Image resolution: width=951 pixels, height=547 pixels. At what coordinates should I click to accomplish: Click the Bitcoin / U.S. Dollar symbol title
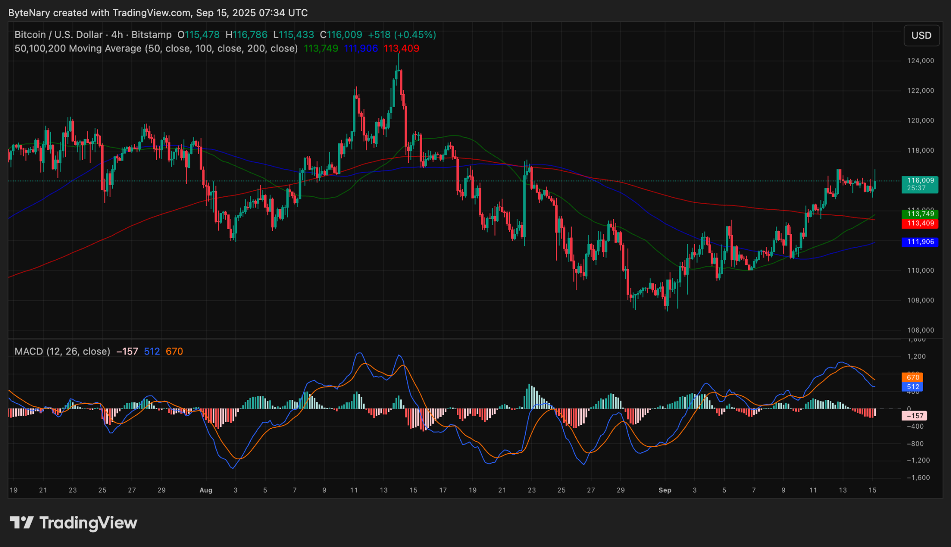[58, 35]
